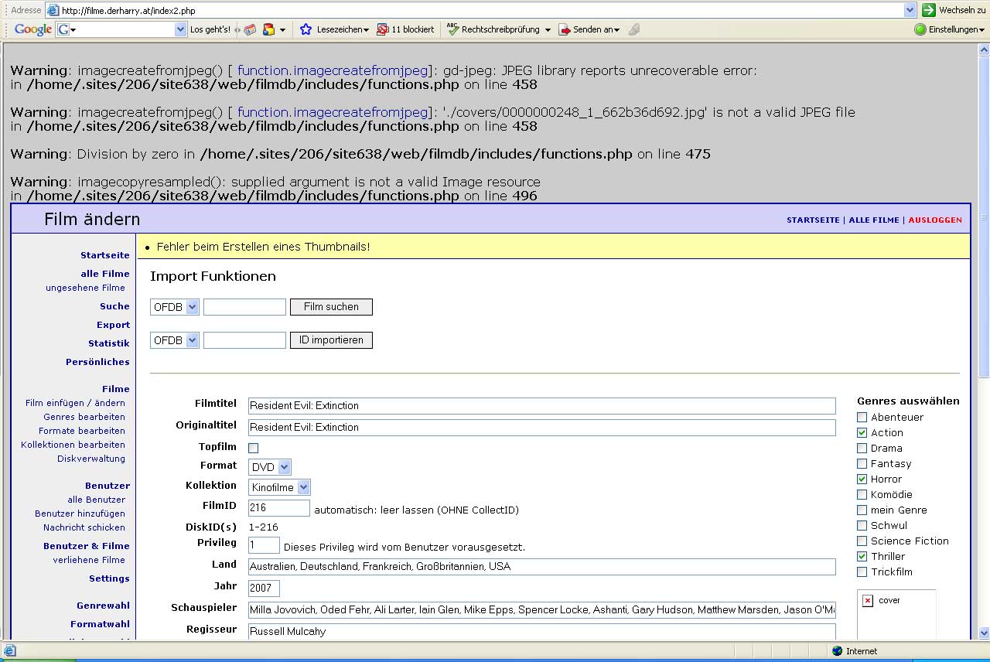Screen dimensions: 990x662
Task: Click the green Wechseln zu go arrow
Action: 929,10
